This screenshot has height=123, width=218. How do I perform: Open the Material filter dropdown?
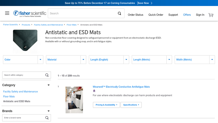66,60
